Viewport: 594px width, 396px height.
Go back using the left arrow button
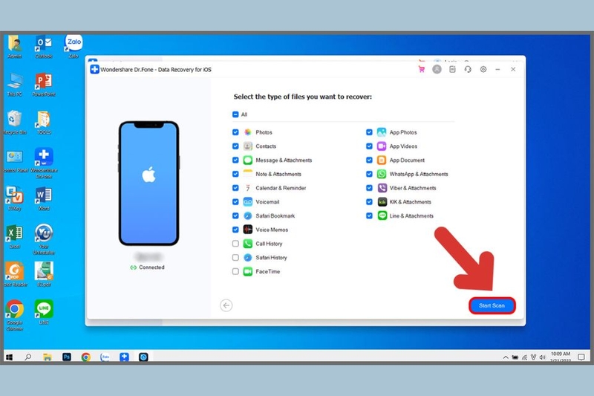[x=226, y=305]
